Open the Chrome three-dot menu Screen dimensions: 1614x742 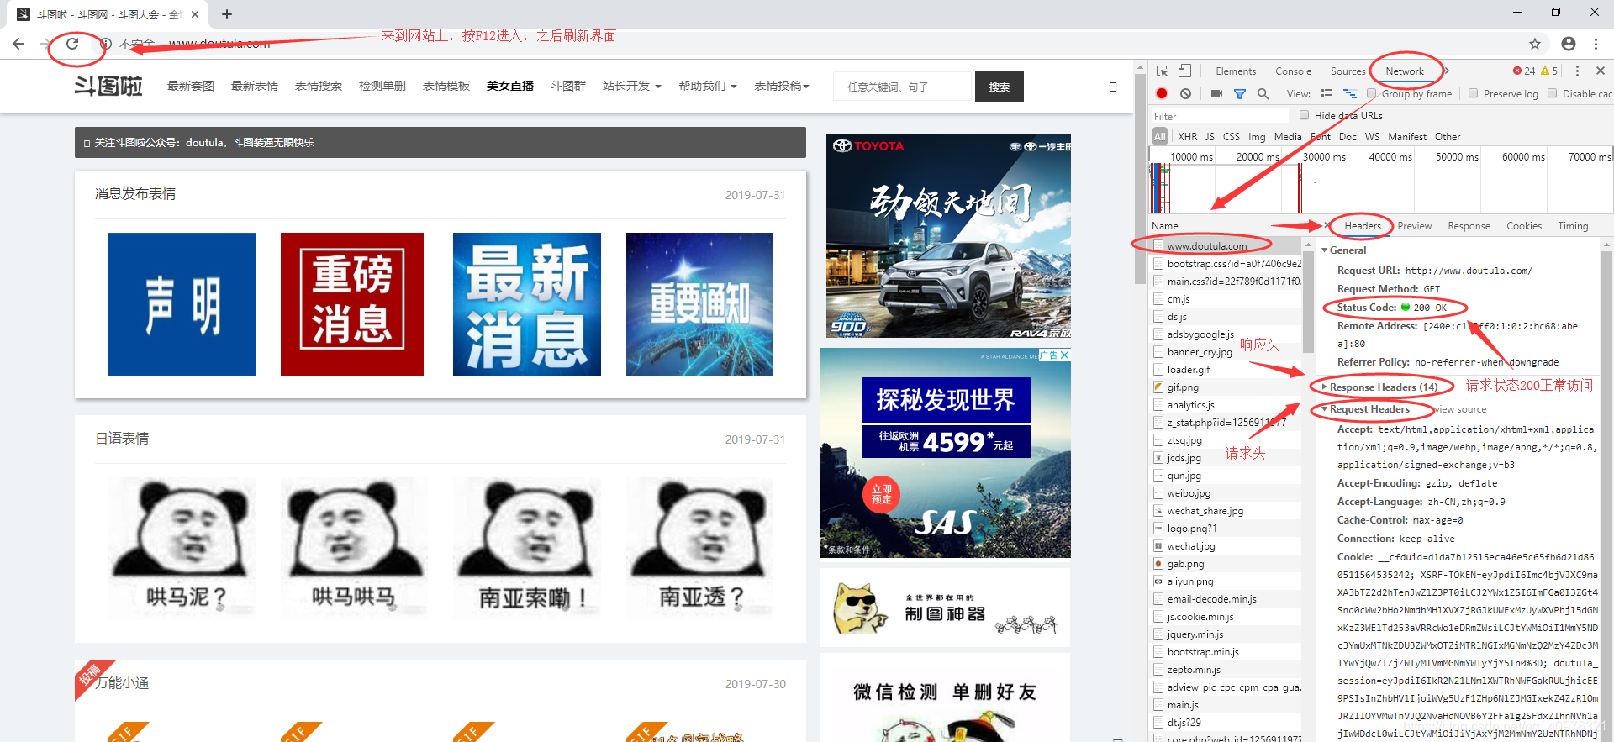pyautogui.click(x=1596, y=44)
